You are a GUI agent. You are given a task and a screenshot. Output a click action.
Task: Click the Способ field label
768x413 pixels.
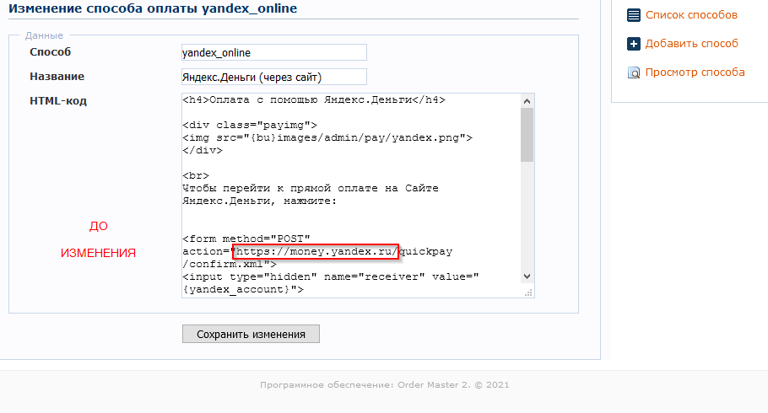pyautogui.click(x=50, y=52)
